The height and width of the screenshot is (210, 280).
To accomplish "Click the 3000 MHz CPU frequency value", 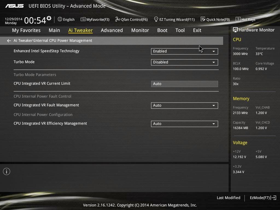I will click(240, 54).
